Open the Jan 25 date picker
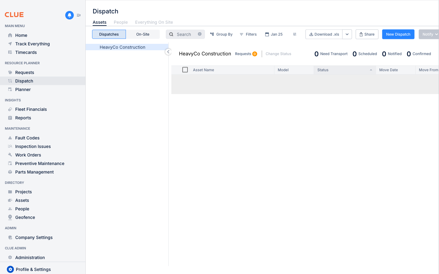 click(x=274, y=34)
